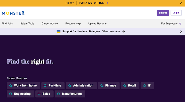Click the arrow next to For Employers
This screenshot has width=185, height=102.
[x=180, y=24]
